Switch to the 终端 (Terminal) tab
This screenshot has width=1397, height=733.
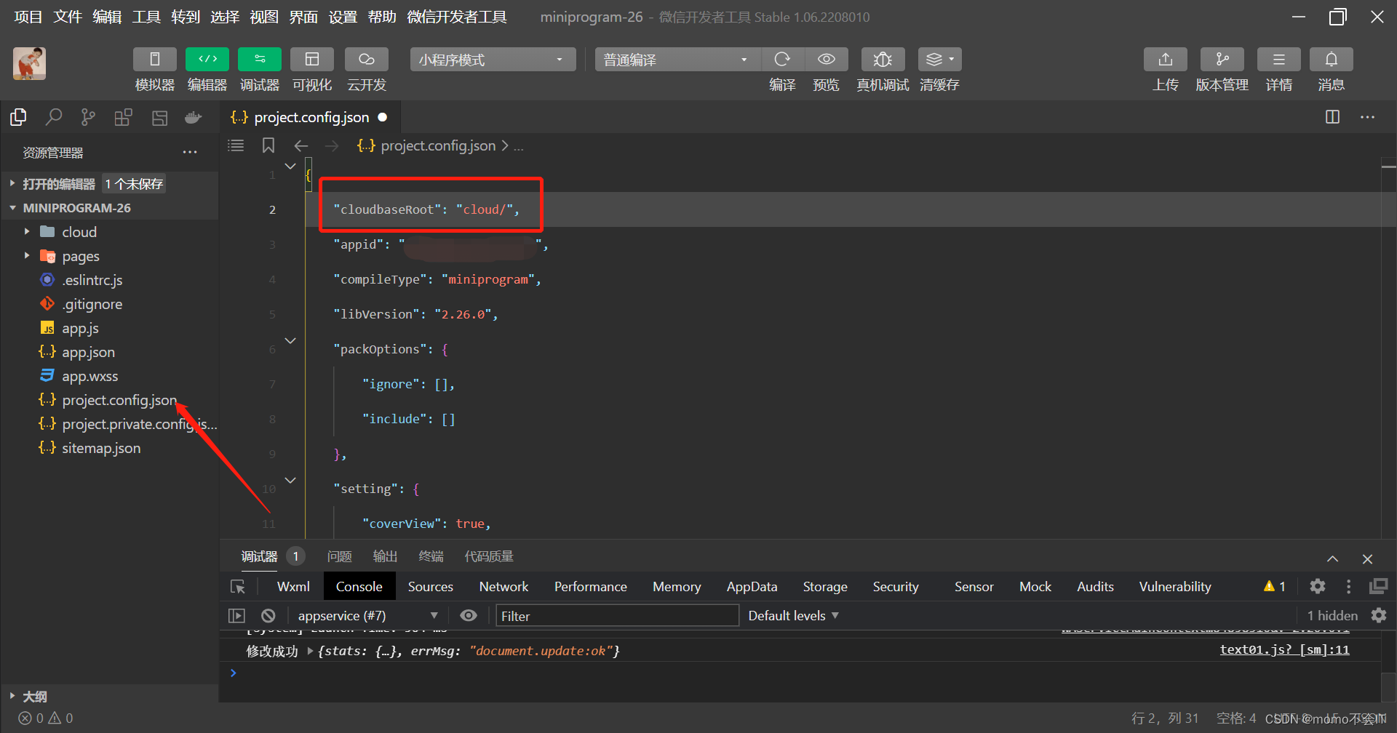(431, 556)
